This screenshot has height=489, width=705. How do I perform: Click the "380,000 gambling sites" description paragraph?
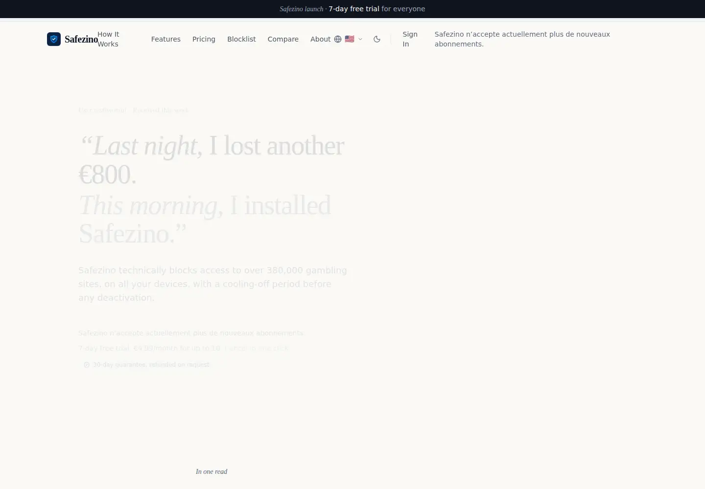pyautogui.click(x=213, y=284)
